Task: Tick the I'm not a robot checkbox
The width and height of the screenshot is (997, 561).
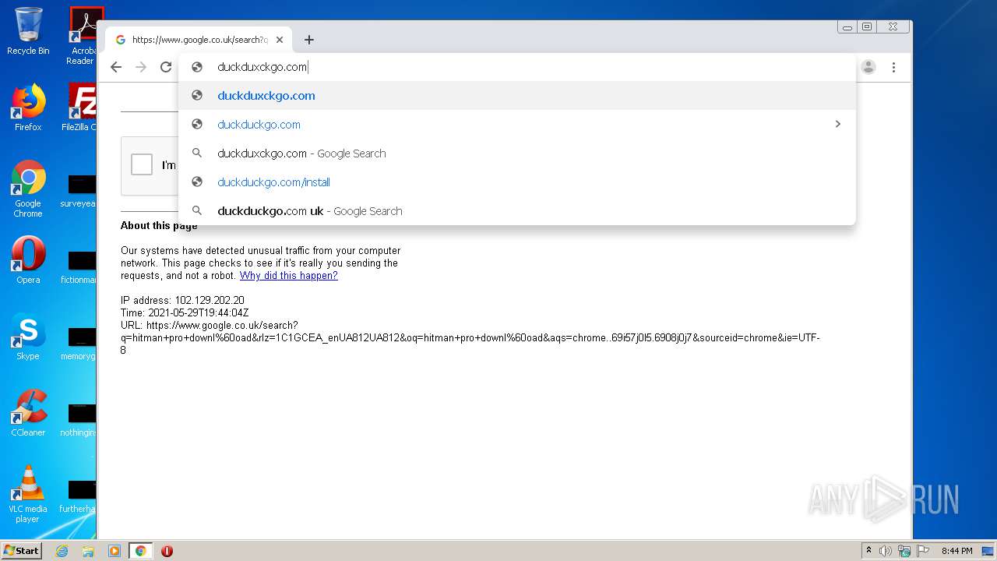Action: (142, 164)
